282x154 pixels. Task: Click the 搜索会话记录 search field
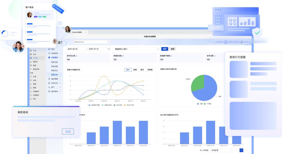click(x=90, y=42)
